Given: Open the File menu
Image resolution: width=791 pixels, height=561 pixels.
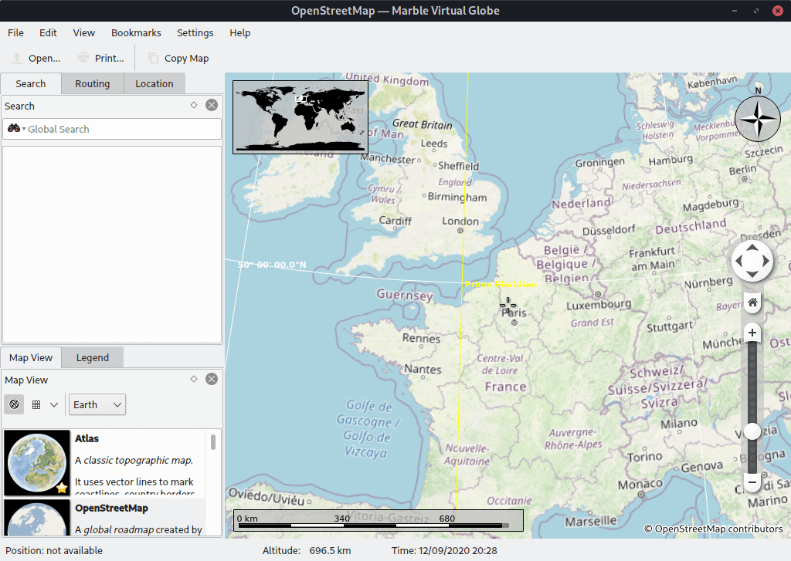Looking at the screenshot, I should point(15,32).
